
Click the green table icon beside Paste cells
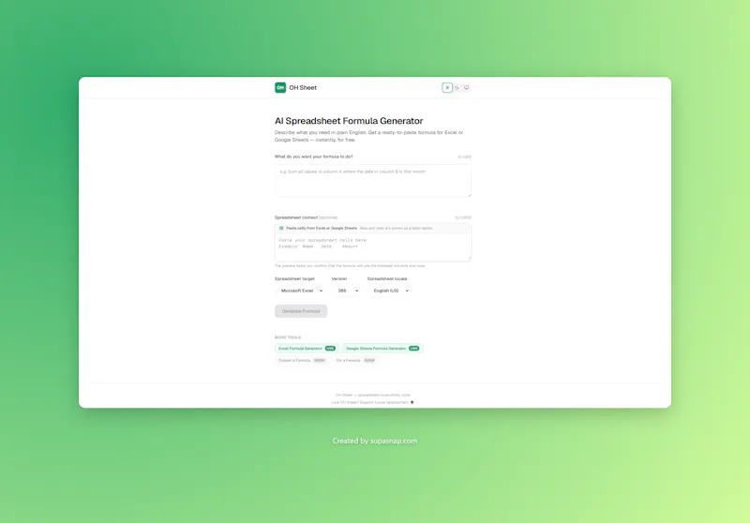281,229
